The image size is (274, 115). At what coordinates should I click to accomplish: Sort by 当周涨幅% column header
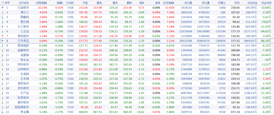click(x=41, y=3)
